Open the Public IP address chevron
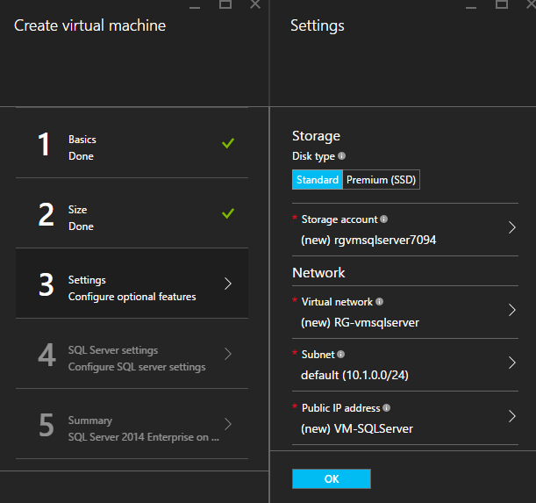The width and height of the screenshot is (536, 503). click(x=512, y=417)
